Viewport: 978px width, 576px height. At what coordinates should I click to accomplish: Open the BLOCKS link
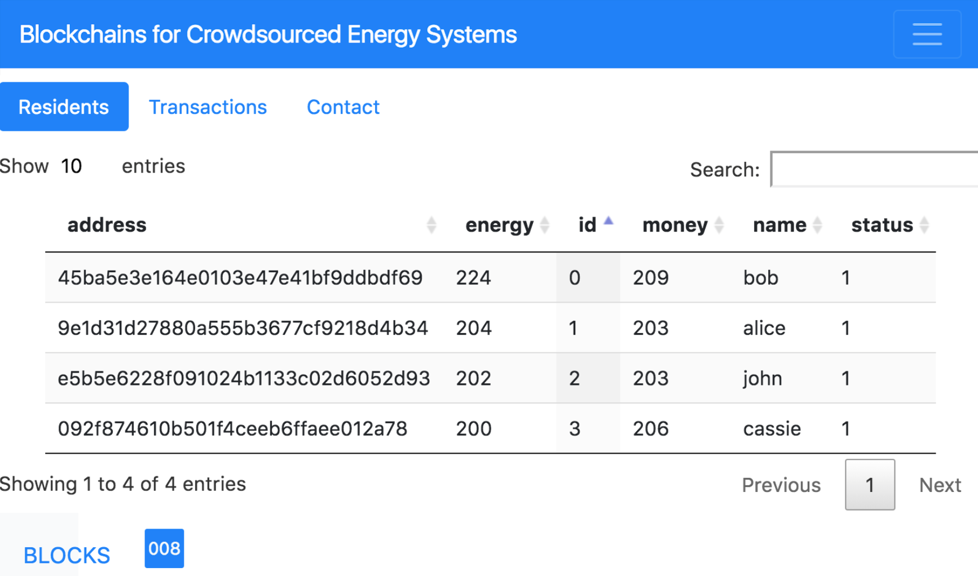tap(67, 556)
